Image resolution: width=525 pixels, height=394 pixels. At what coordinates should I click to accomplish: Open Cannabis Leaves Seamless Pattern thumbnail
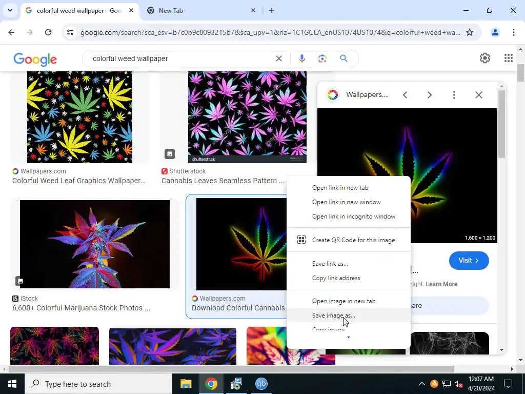point(247,117)
